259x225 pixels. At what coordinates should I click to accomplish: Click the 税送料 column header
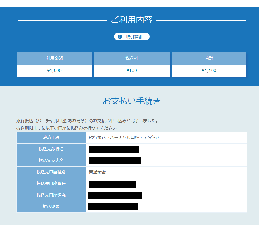[131, 58]
